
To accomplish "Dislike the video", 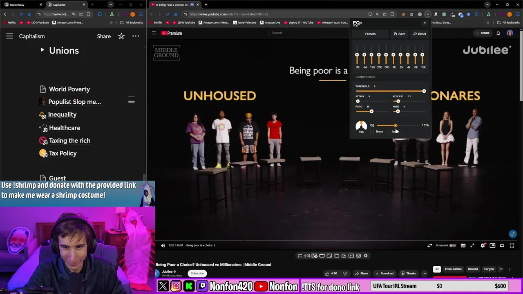I will tap(345, 274).
